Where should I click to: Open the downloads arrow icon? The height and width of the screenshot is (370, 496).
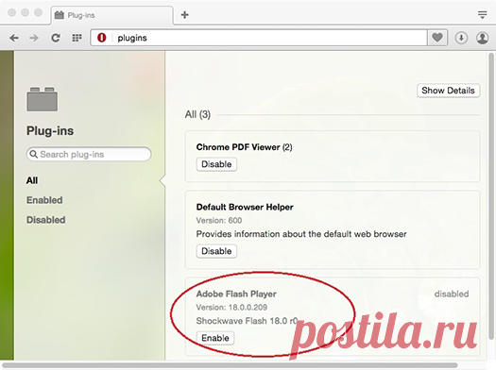tap(461, 38)
